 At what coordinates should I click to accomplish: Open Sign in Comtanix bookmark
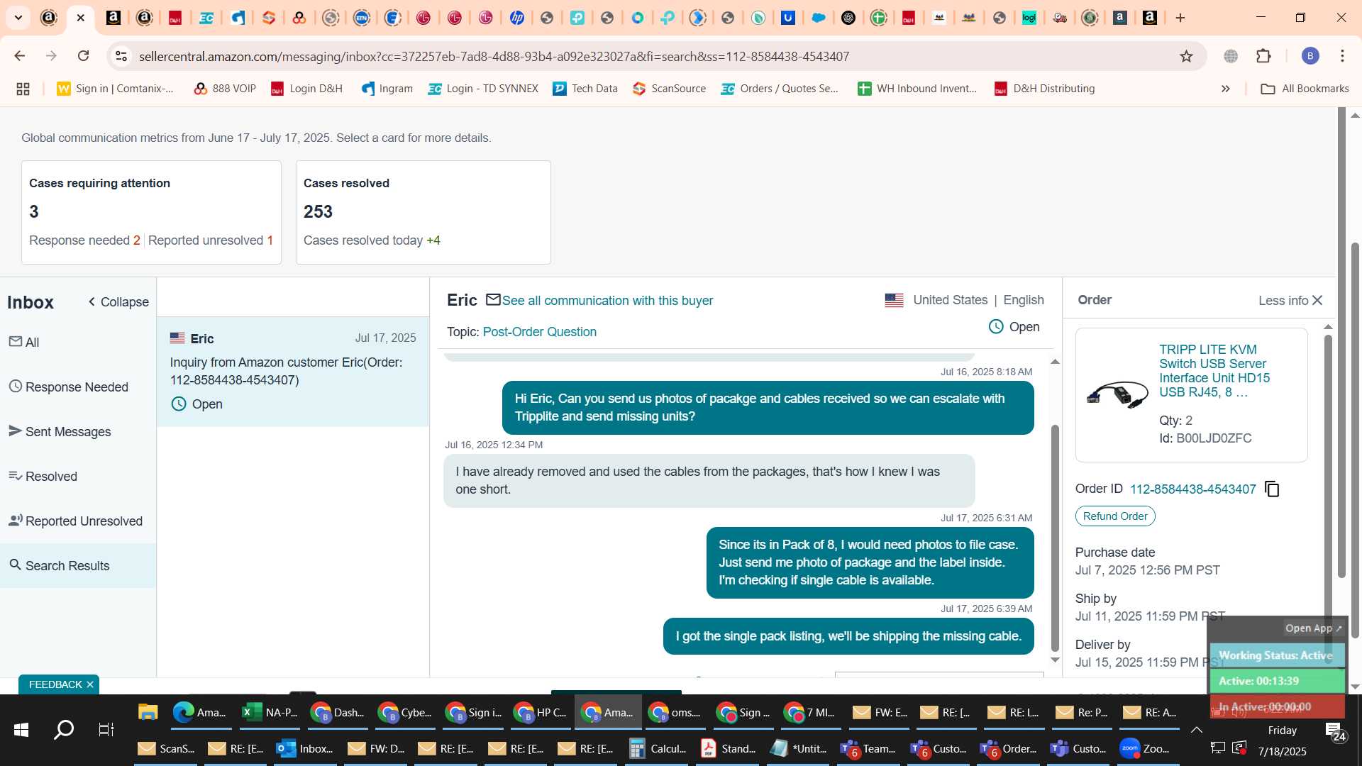tap(115, 89)
